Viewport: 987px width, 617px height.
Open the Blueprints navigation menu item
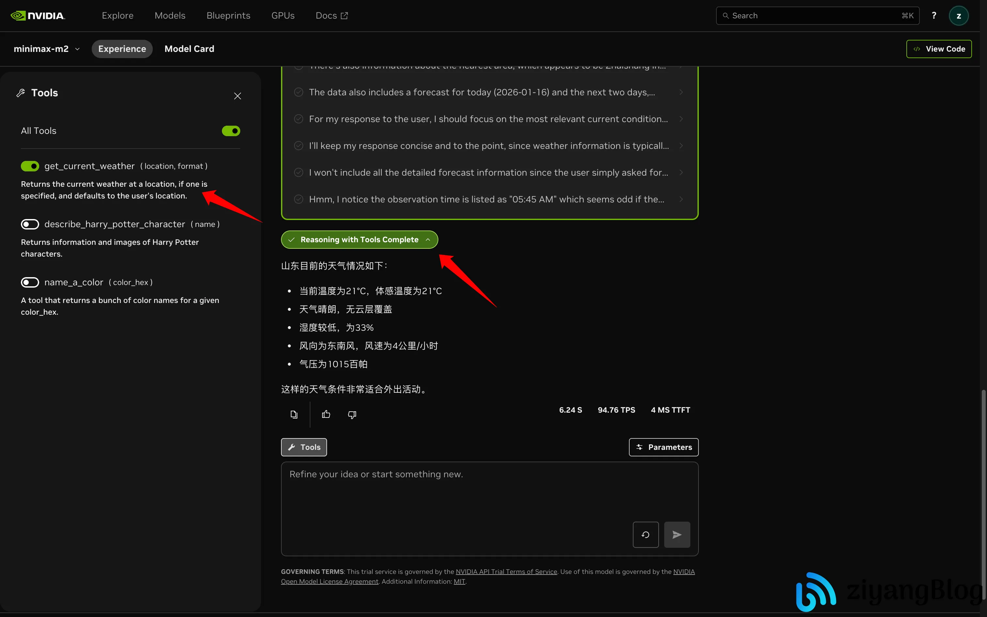tap(228, 15)
